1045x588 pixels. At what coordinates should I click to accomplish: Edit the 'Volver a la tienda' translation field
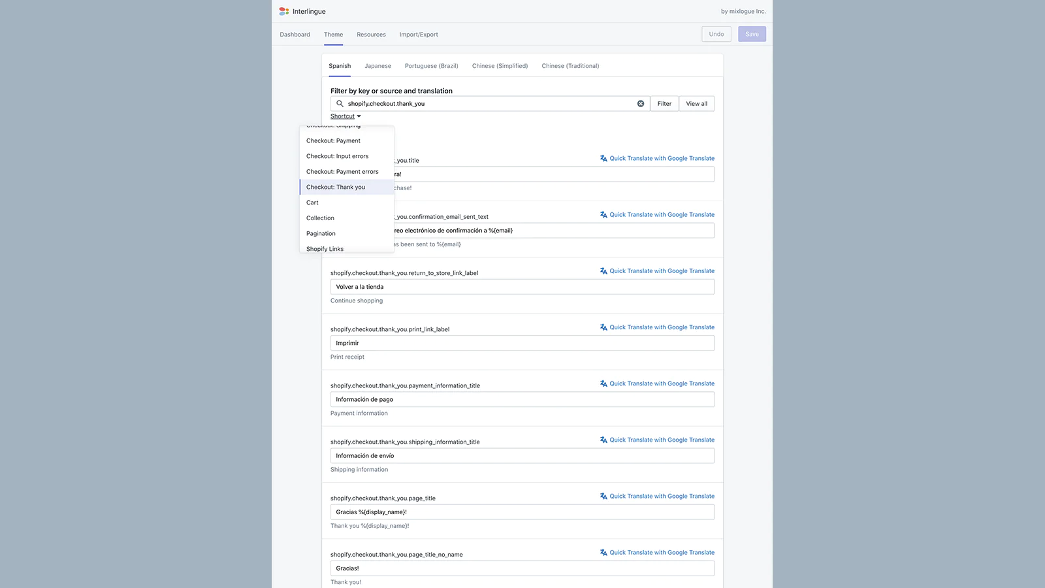pos(522,287)
